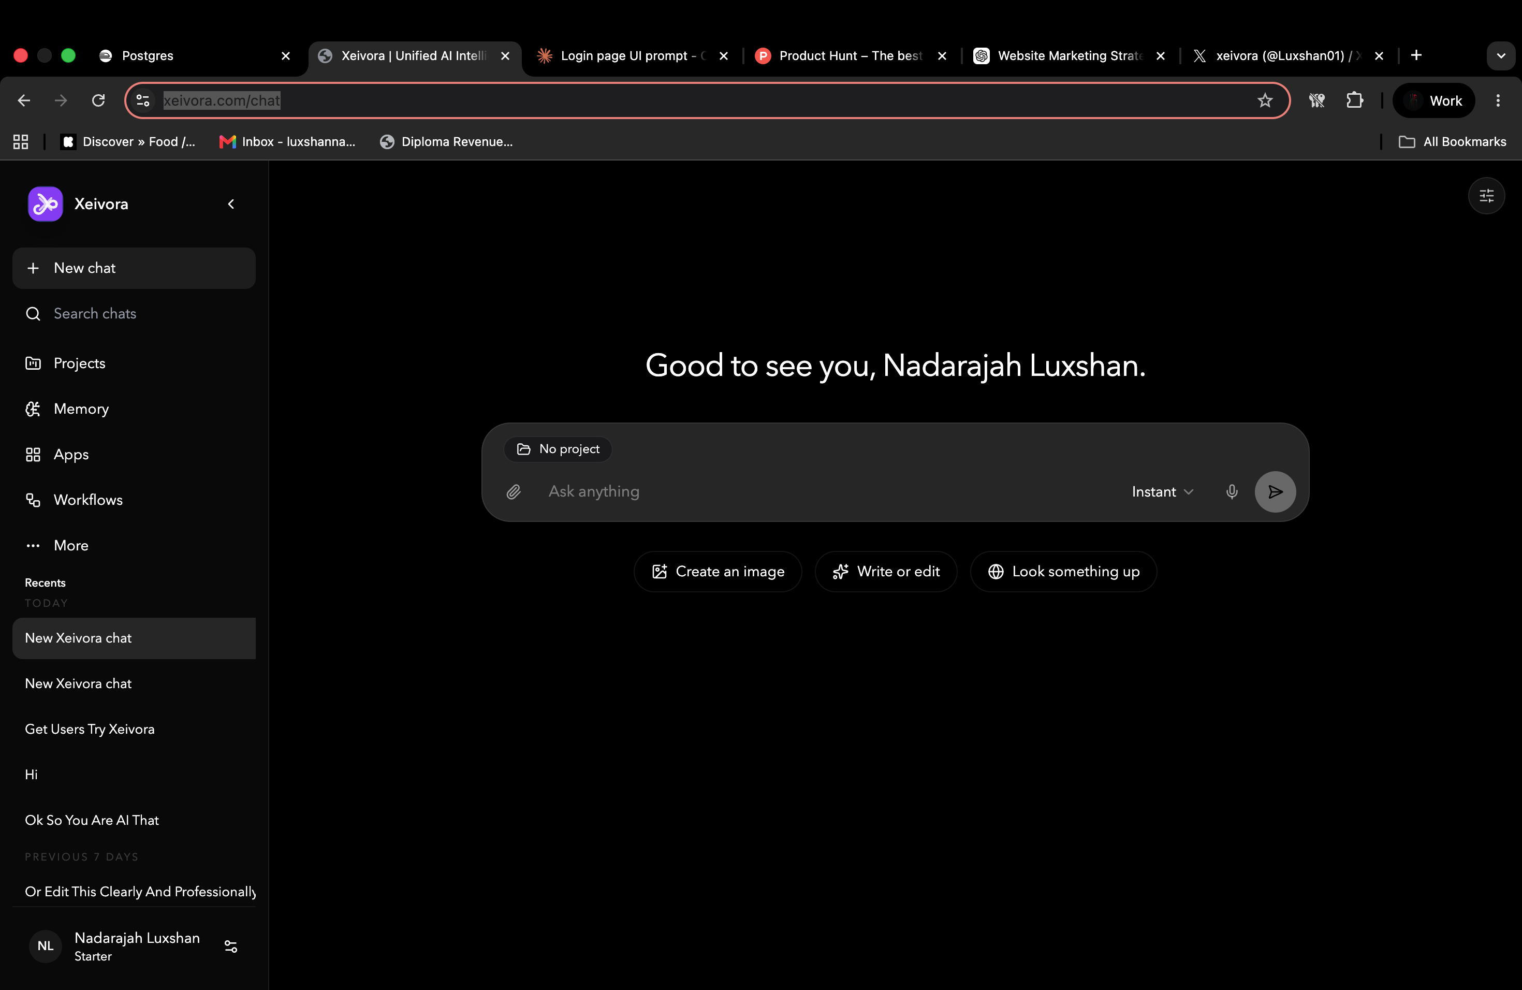Open the apps grid in bookmarks bar
1522x990 pixels.
pyautogui.click(x=21, y=142)
